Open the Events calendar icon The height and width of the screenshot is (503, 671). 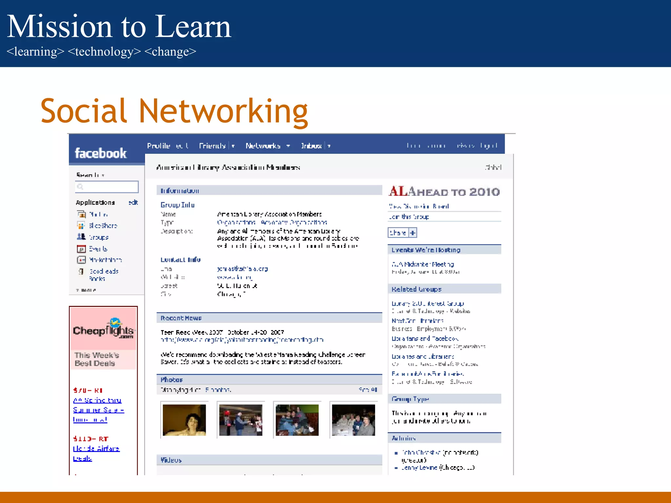tap(81, 249)
